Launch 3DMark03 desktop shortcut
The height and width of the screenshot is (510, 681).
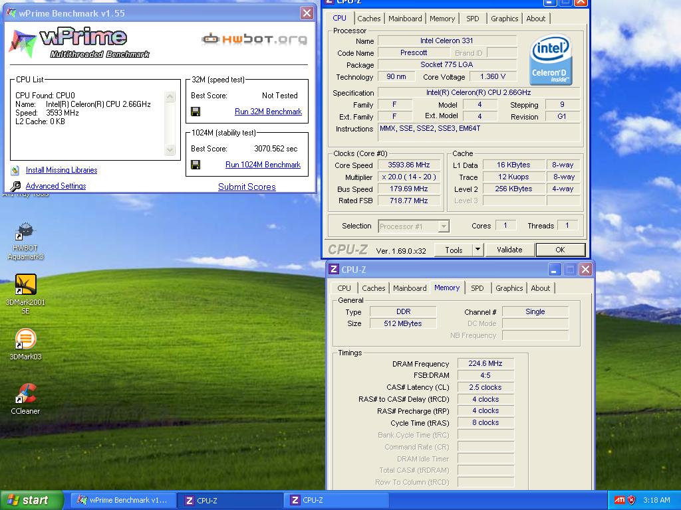click(x=25, y=345)
